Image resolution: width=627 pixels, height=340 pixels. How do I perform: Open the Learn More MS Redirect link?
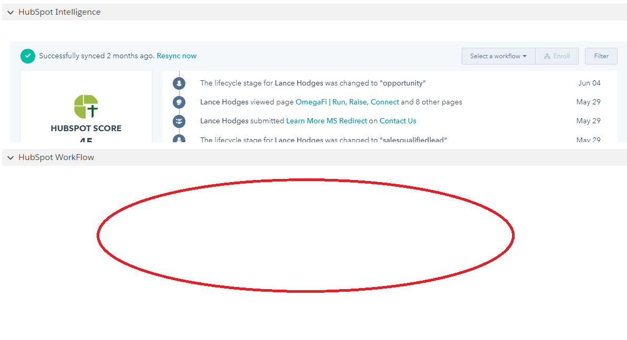pyautogui.click(x=326, y=121)
